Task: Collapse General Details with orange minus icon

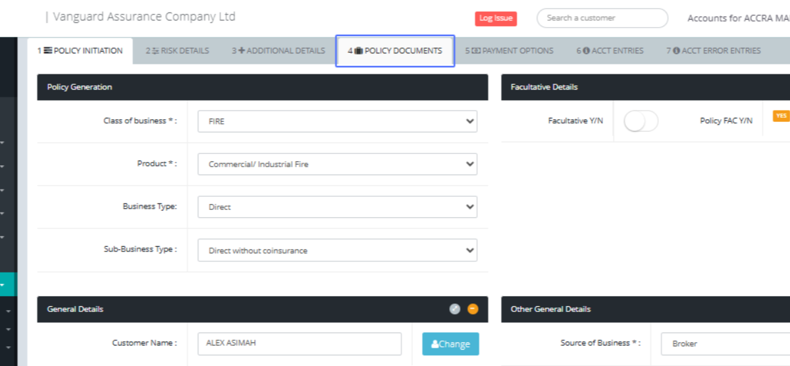Action: point(473,309)
